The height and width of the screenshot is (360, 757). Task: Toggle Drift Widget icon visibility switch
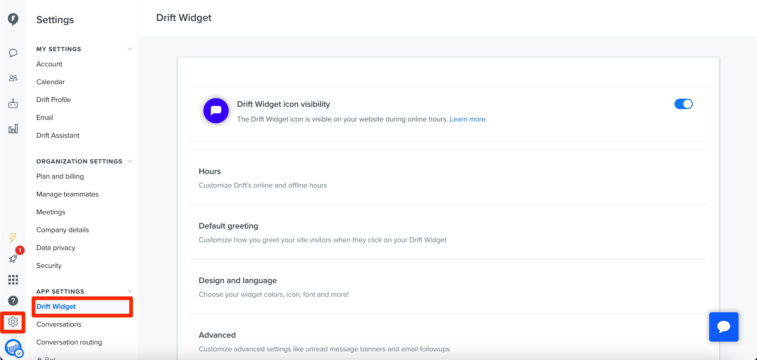point(683,104)
